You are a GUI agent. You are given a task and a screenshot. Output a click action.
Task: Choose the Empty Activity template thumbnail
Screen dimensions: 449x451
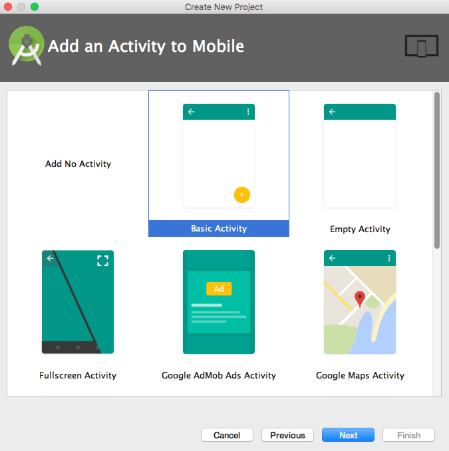pyautogui.click(x=360, y=156)
